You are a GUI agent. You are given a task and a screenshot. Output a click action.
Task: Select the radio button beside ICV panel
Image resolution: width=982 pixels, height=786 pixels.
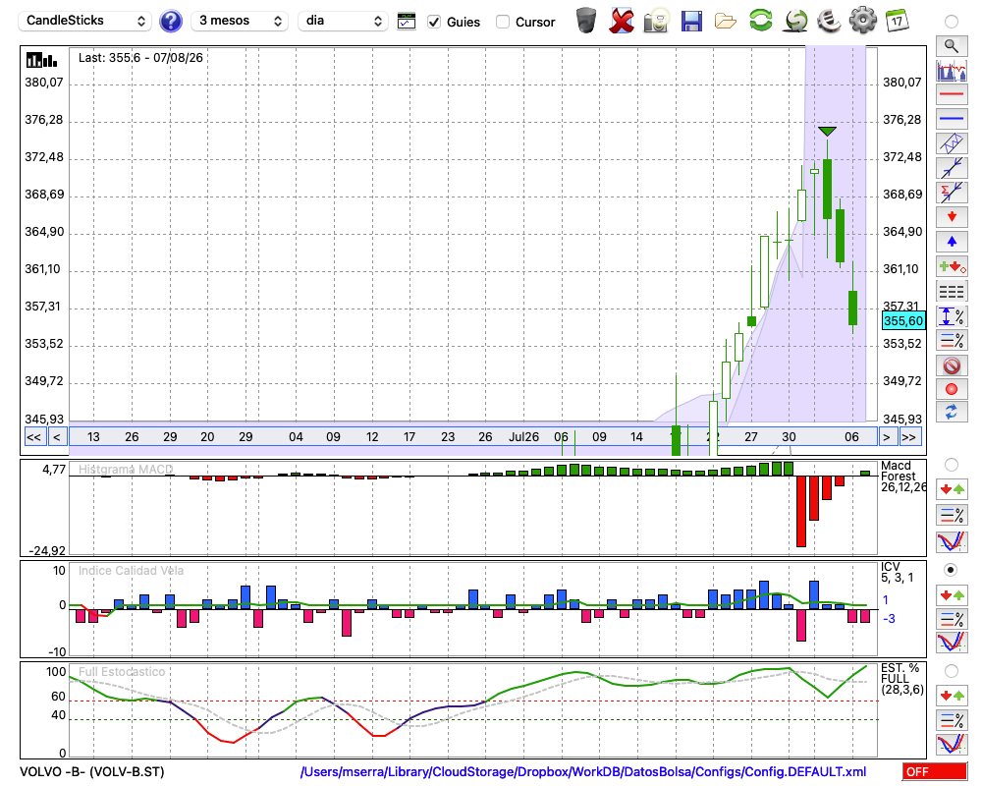tap(951, 570)
